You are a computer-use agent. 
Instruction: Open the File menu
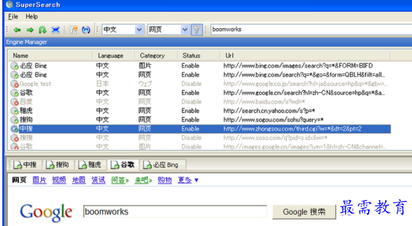[x=13, y=17]
